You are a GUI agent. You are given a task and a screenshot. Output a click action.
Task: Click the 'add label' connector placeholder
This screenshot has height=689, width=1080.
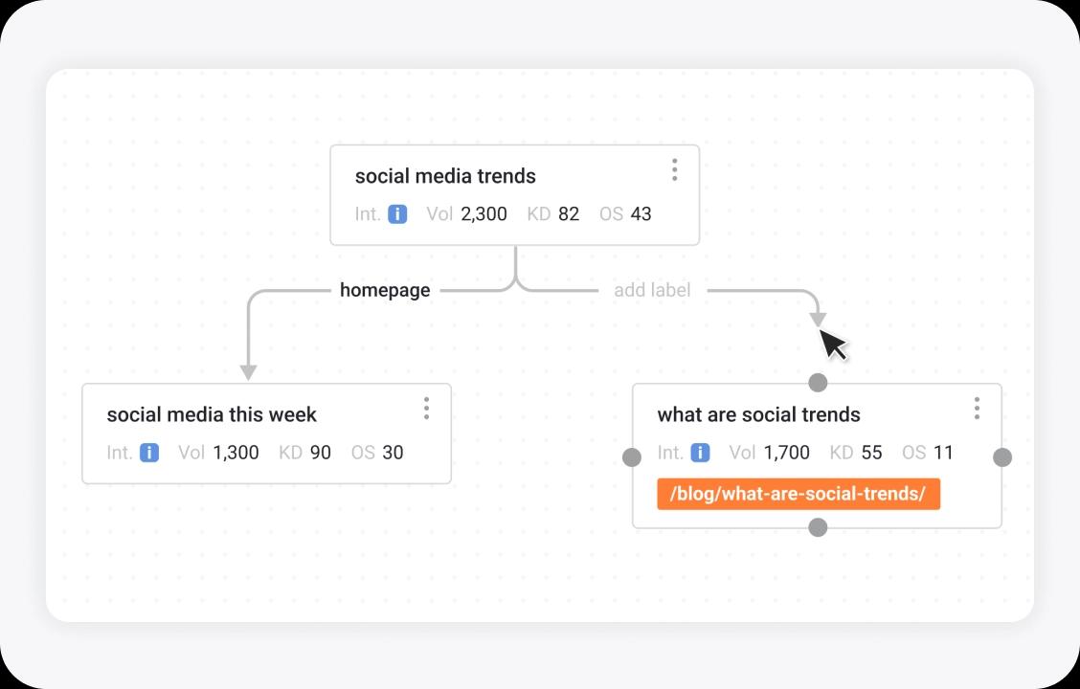pos(652,290)
